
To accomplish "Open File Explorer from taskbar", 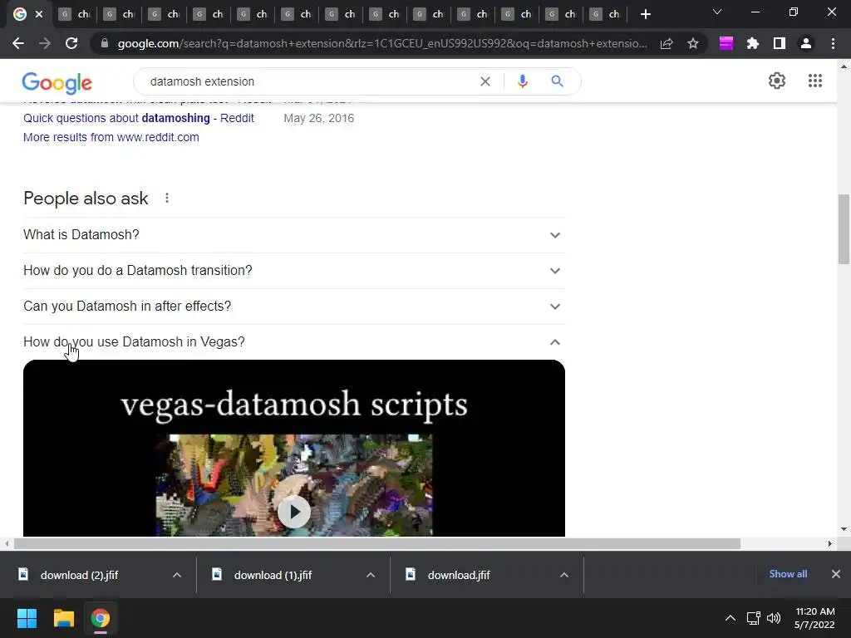I will click(x=63, y=618).
